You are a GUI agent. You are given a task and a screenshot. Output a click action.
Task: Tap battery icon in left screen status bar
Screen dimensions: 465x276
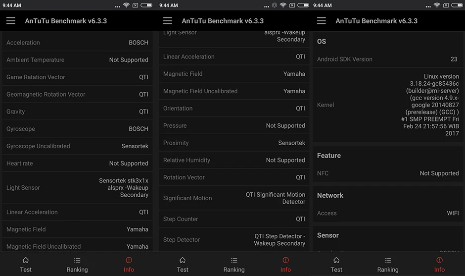pos(146,5)
